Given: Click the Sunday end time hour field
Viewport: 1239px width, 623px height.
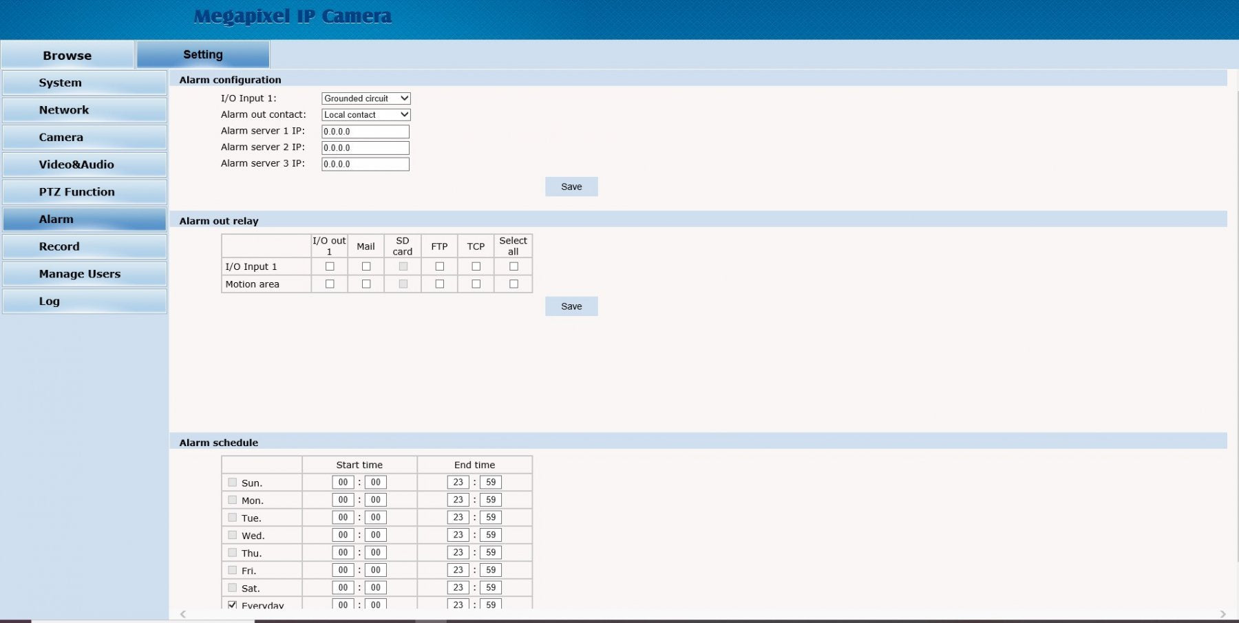Looking at the screenshot, I should coord(458,483).
